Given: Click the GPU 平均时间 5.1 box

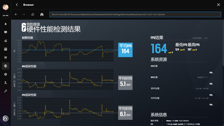Looking at the screenshot, I should [125, 83].
